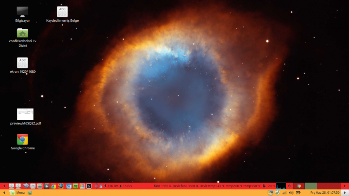Viewport: 349px width, 196px height.
Task: Switch to the last workspace cell
Action: coord(335,186)
